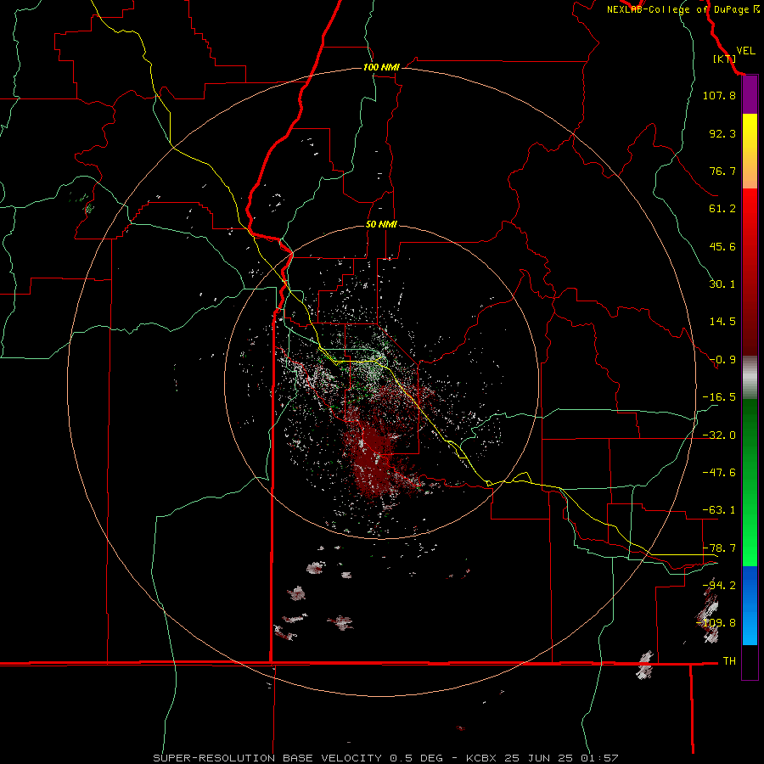Pick the blue segment of velocity color bar
The height and width of the screenshot is (764, 764).
(750, 605)
